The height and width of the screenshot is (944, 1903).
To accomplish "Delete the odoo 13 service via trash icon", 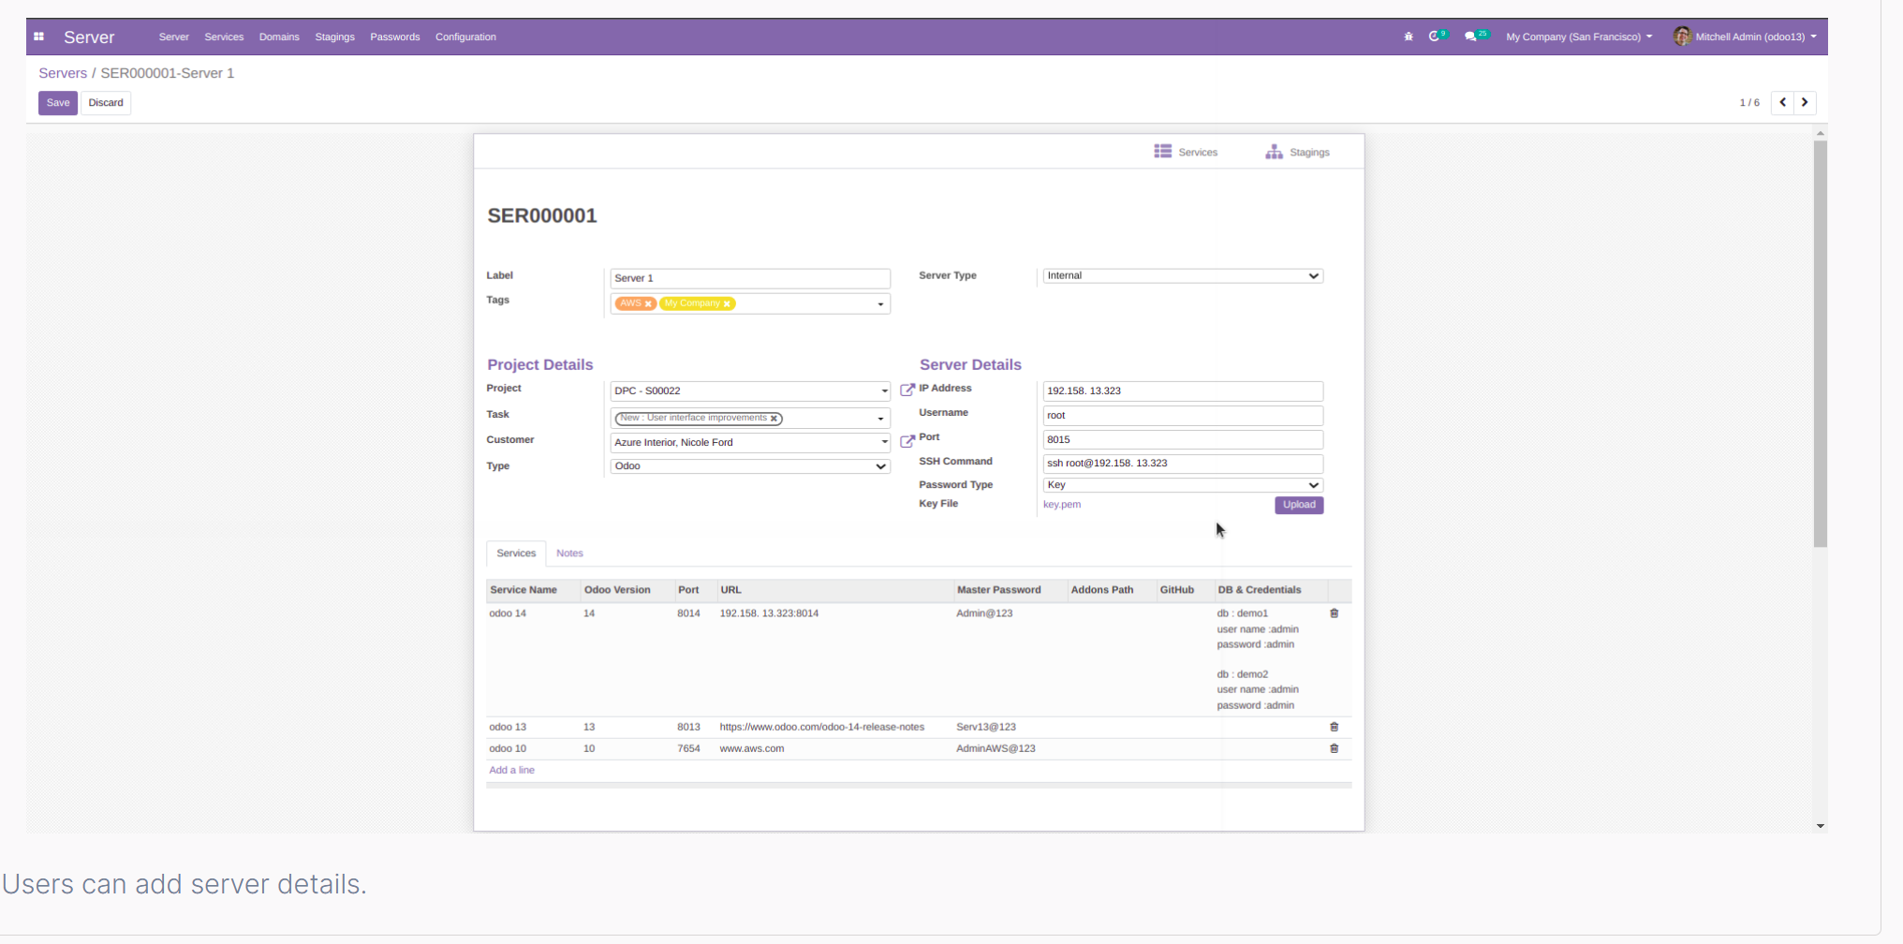I will pos(1335,727).
